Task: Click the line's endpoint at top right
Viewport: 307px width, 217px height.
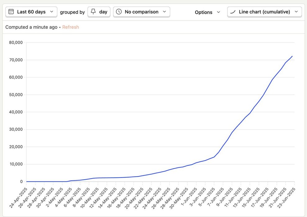Action: tap(292, 56)
